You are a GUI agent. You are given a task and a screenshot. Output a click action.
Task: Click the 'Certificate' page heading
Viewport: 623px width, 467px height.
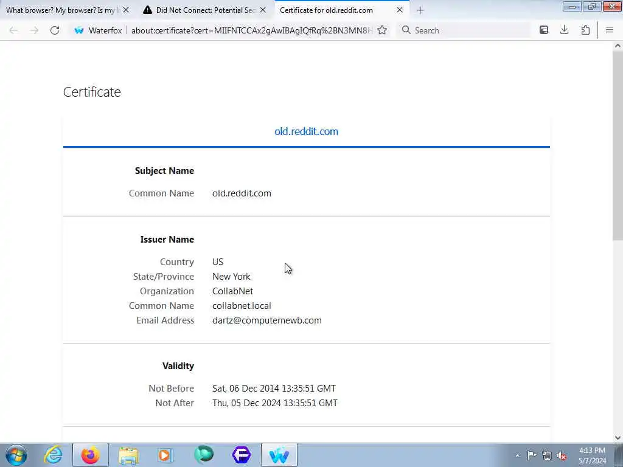pyautogui.click(x=92, y=92)
